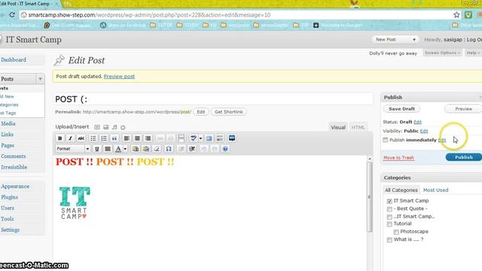482x271 pixels.
Task: Open the New Post dropdown arrow
Action: coord(414,40)
